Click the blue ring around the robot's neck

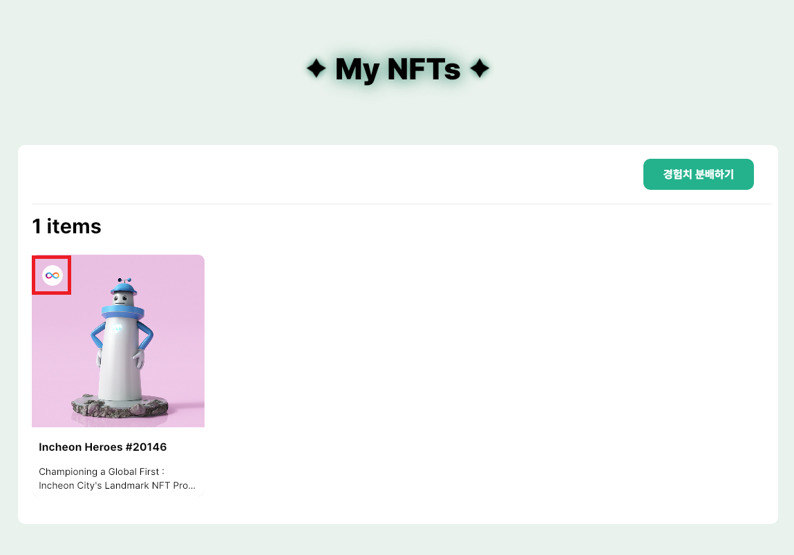122,313
